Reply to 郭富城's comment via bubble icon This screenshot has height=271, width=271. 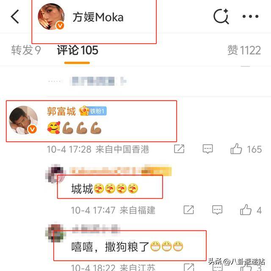coord(207,149)
